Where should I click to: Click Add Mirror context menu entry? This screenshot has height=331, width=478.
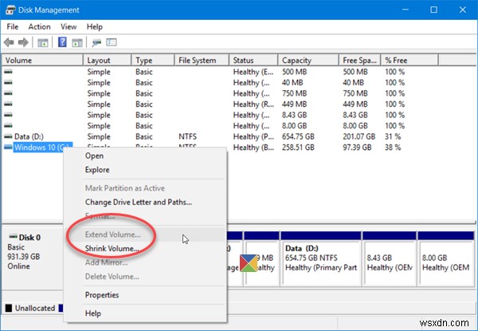point(145,262)
